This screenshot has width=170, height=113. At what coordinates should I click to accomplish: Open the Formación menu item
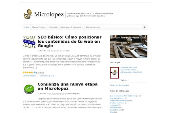point(53,27)
